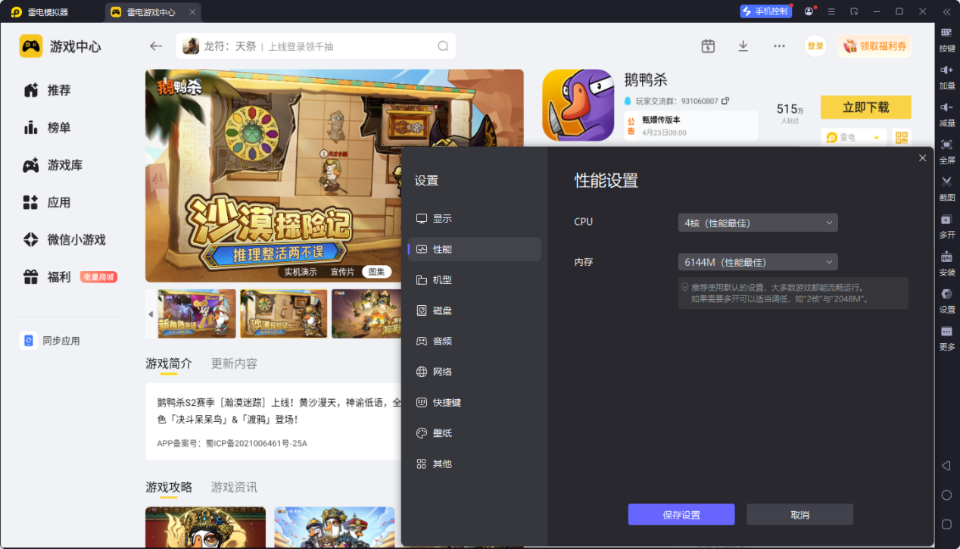The height and width of the screenshot is (549, 960).
Task: Tap the Android home circle button
Action: pos(946,494)
